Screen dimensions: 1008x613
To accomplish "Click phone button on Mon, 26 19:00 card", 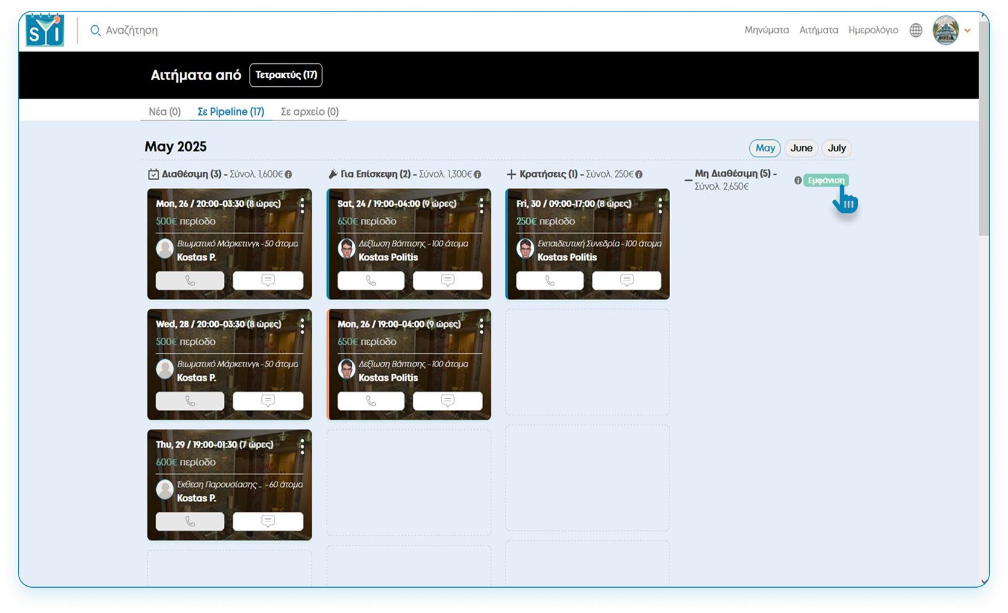I will click(370, 401).
